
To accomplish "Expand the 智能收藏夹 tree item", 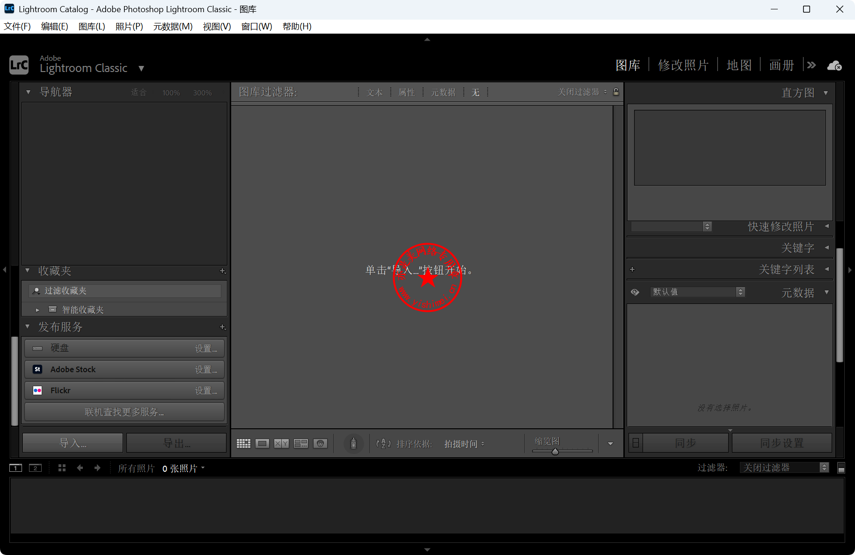I will [37, 310].
